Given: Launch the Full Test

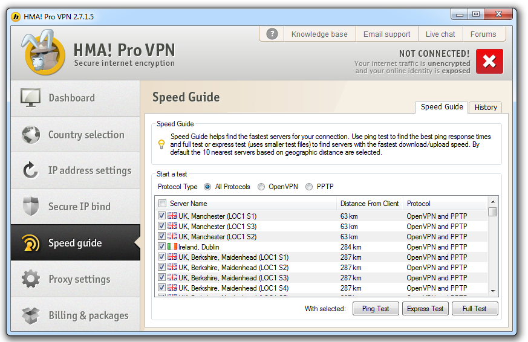Looking at the screenshot, I should click(474, 308).
